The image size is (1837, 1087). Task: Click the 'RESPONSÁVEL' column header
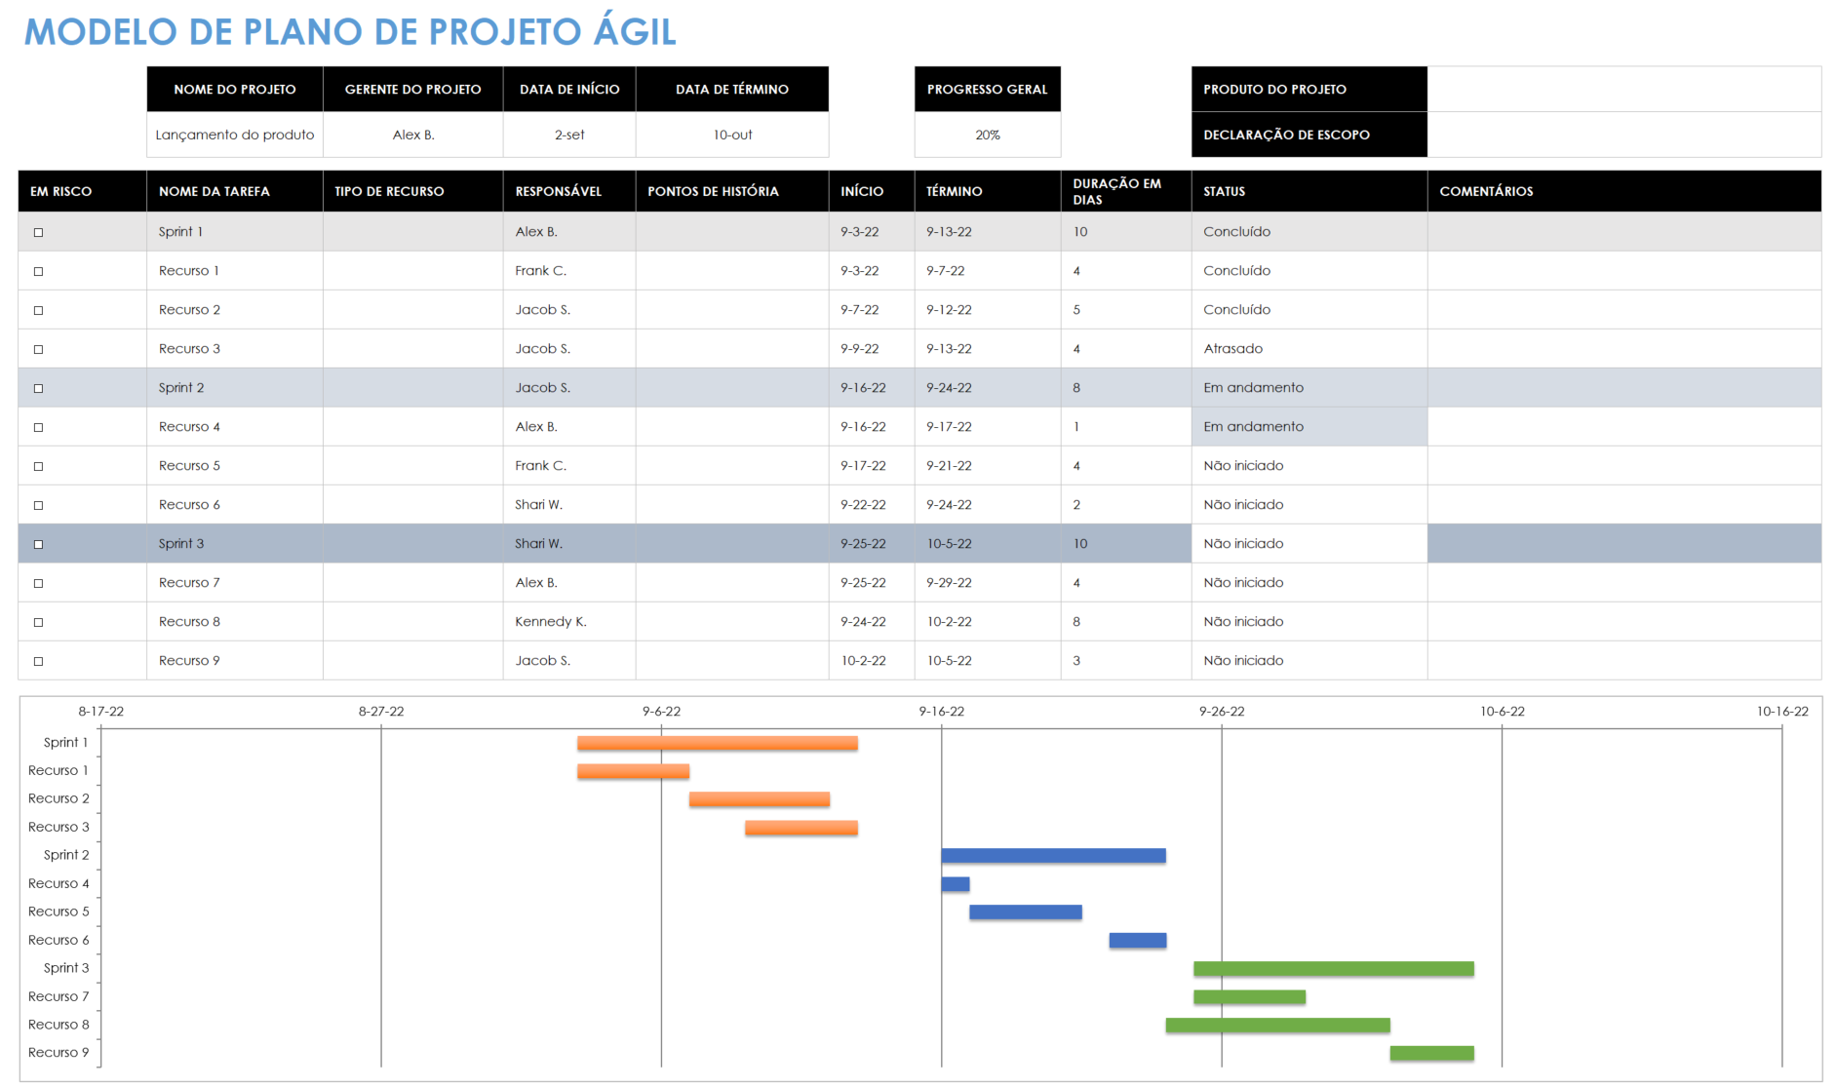pos(569,191)
